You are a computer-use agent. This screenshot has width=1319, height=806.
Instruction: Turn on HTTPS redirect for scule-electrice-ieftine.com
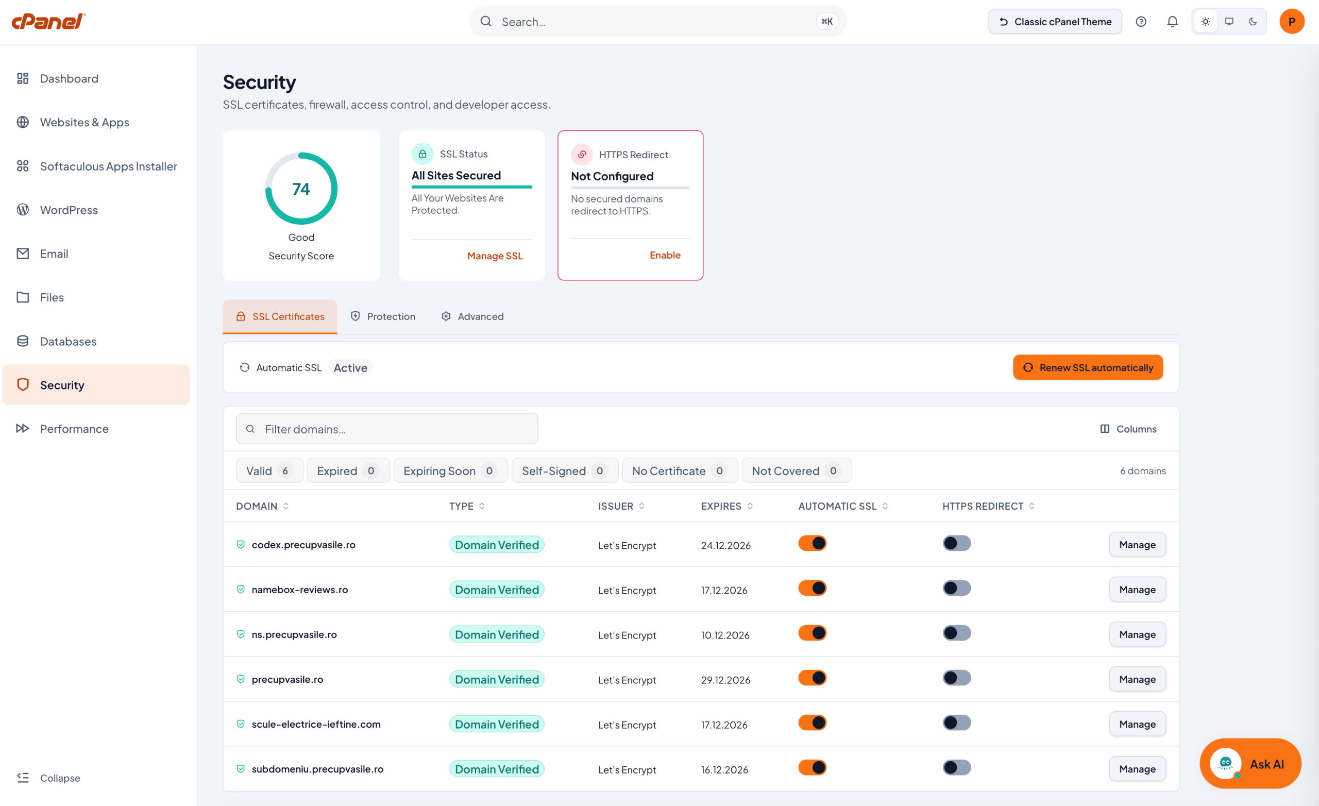[x=957, y=723]
